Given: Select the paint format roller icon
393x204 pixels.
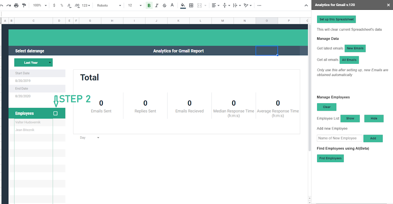Looking at the screenshot, I should pos(24,6).
